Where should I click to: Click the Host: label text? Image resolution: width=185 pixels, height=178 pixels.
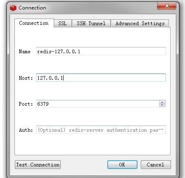26,78
